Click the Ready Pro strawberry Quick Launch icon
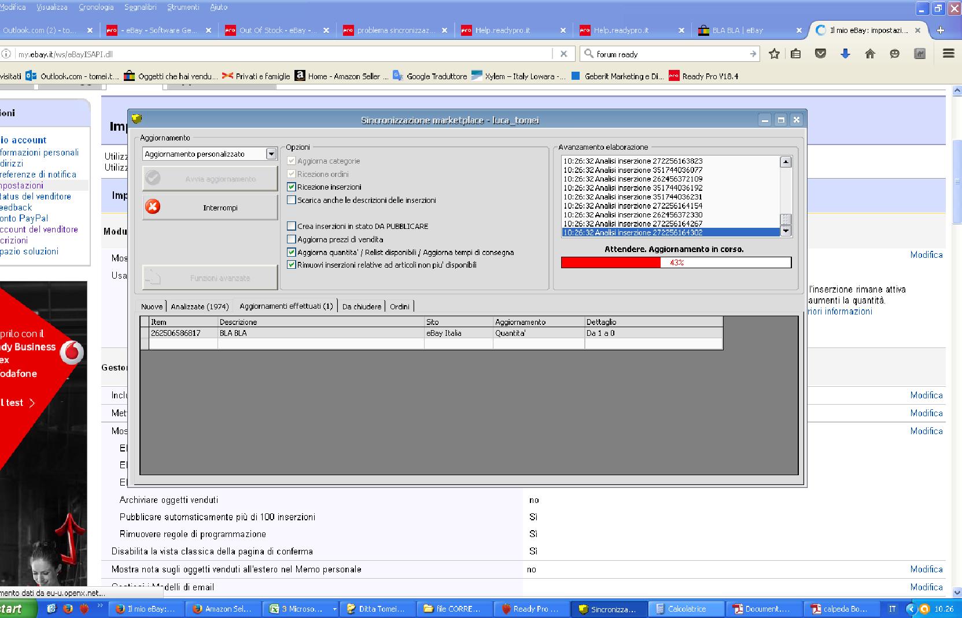Viewport: 962px width, 618px height. [84, 609]
